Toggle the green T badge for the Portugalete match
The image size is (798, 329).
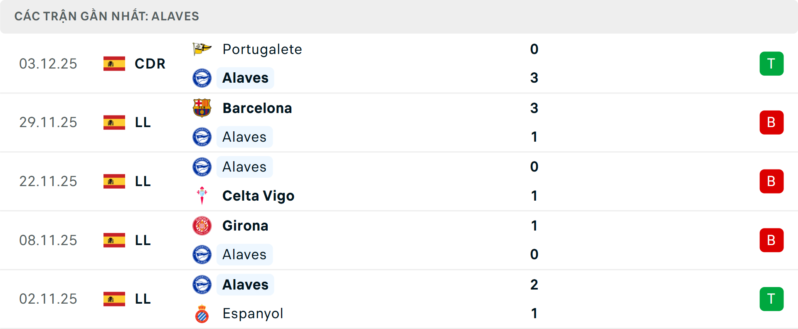click(771, 64)
